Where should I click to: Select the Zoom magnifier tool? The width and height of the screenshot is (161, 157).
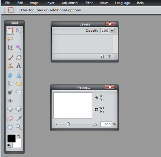click(x=19, y=127)
